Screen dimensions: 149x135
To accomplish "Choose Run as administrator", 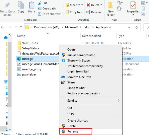I will point(81,55).
